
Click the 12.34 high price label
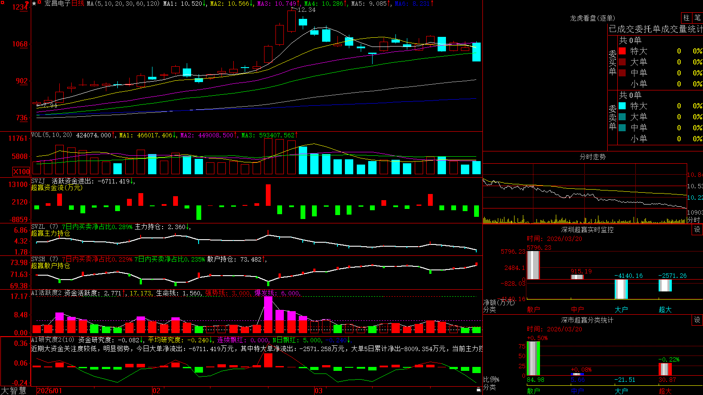click(307, 10)
